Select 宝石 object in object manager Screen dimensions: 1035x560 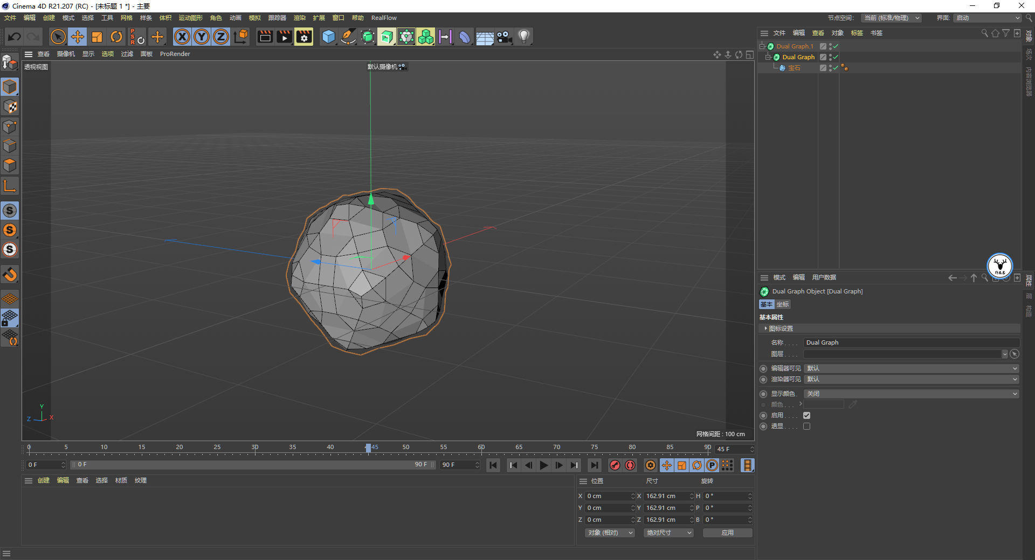click(x=794, y=68)
